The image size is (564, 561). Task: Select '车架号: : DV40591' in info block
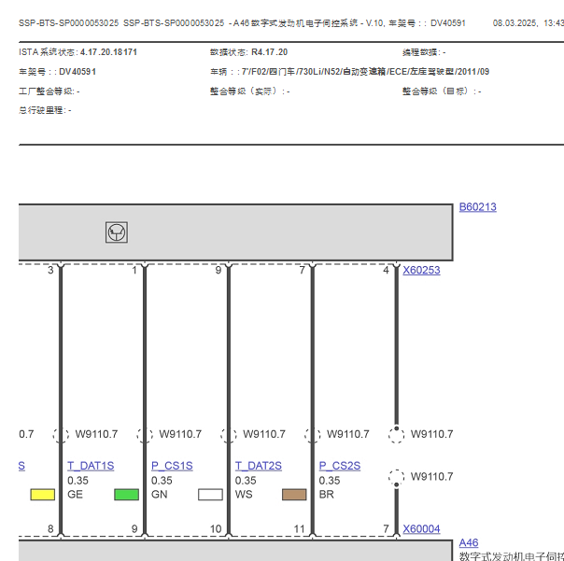coord(57,72)
